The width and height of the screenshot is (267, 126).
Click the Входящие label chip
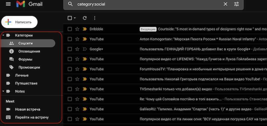148,29
